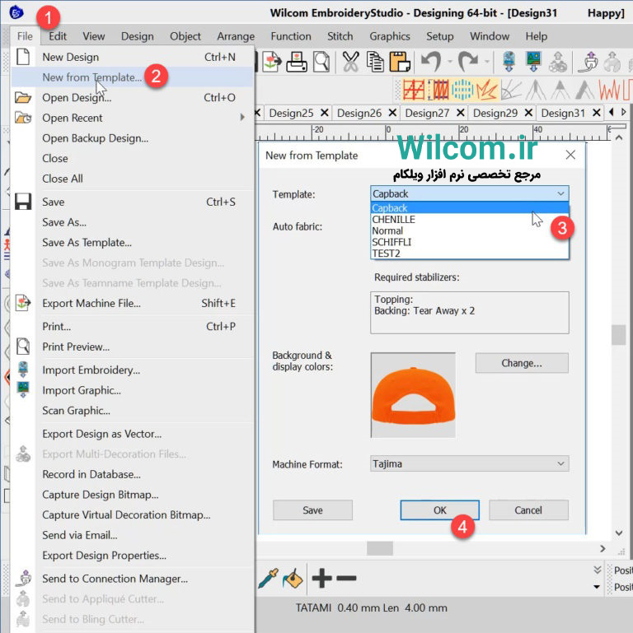
Task: Undo the last action via toolbar arrow
Action: [x=431, y=62]
